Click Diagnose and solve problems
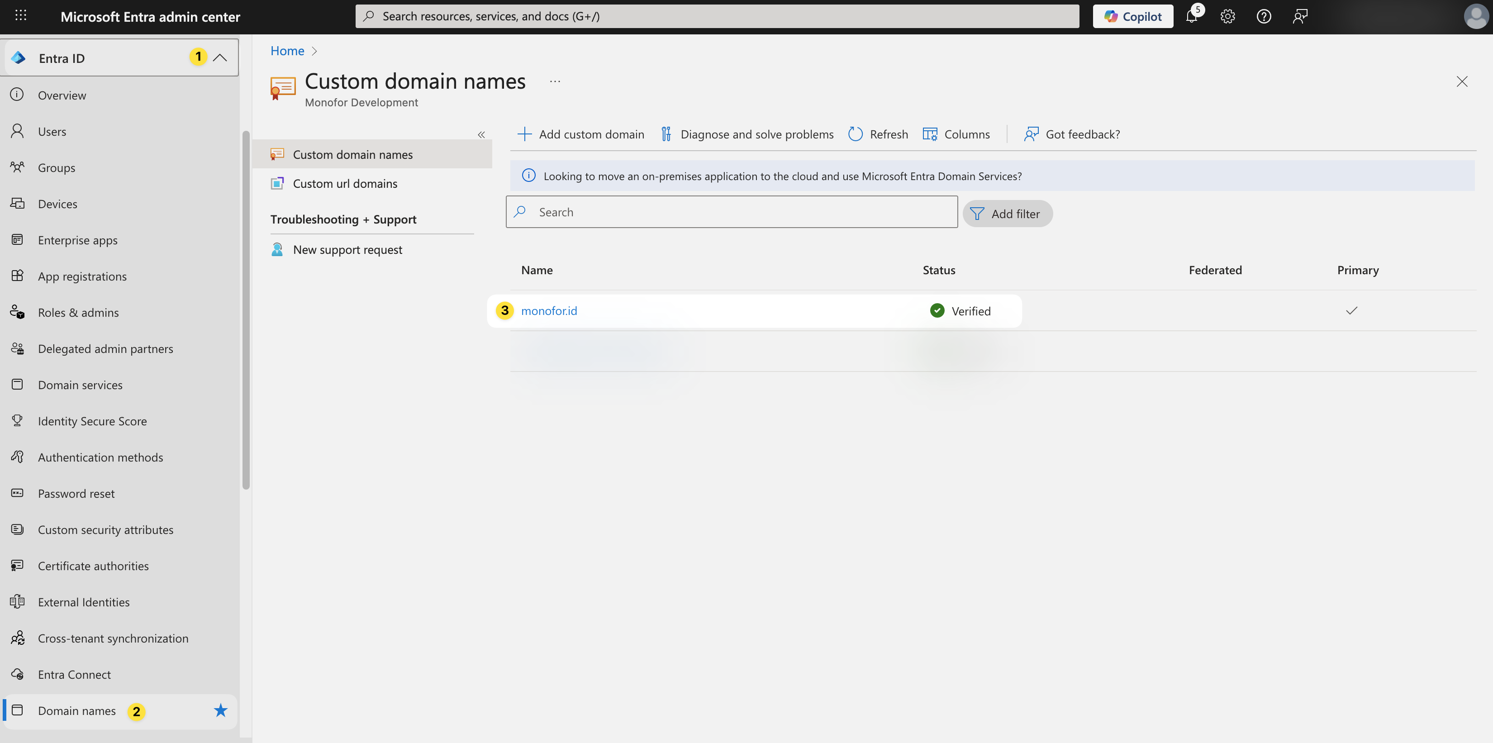The image size is (1493, 743). (x=747, y=134)
